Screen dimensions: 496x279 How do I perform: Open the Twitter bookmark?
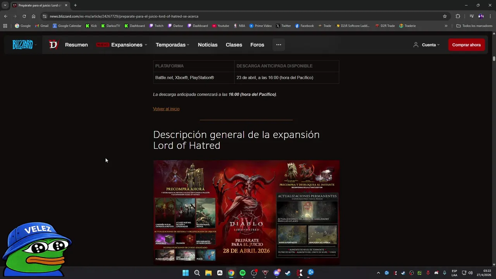click(x=283, y=26)
